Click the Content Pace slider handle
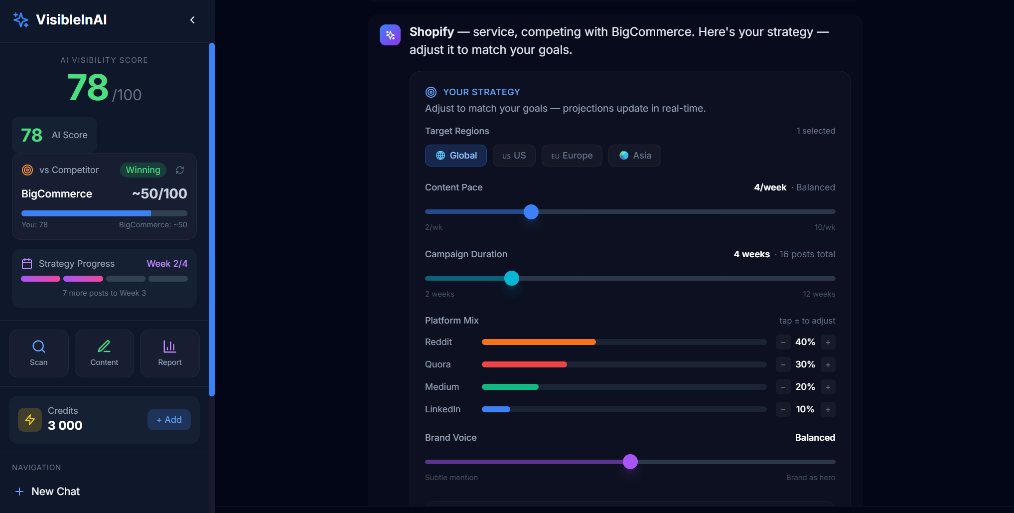This screenshot has height=513, width=1014. click(531, 212)
